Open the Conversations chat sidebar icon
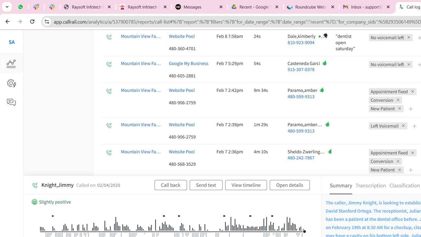This screenshot has width=421, height=237. (x=11, y=102)
